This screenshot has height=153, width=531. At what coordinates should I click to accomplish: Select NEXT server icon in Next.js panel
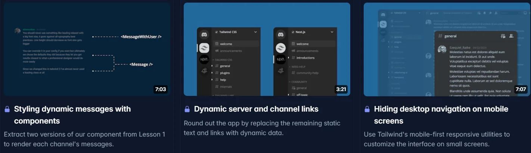[280, 59]
